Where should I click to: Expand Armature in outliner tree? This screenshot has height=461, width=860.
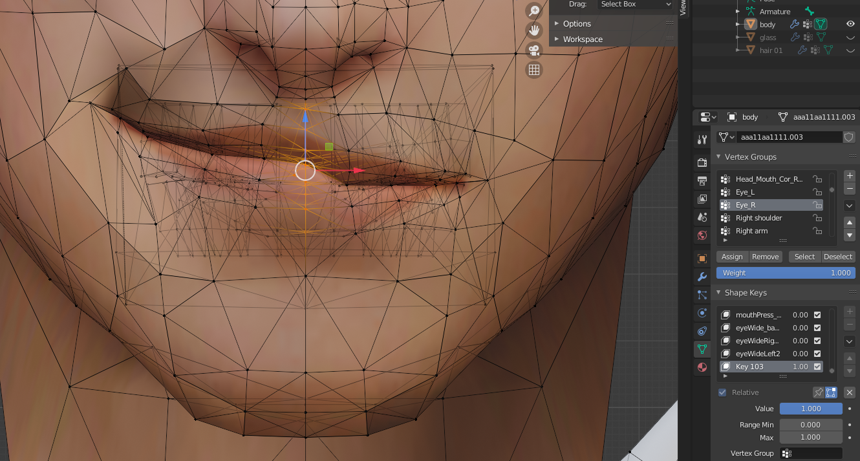tap(739, 12)
